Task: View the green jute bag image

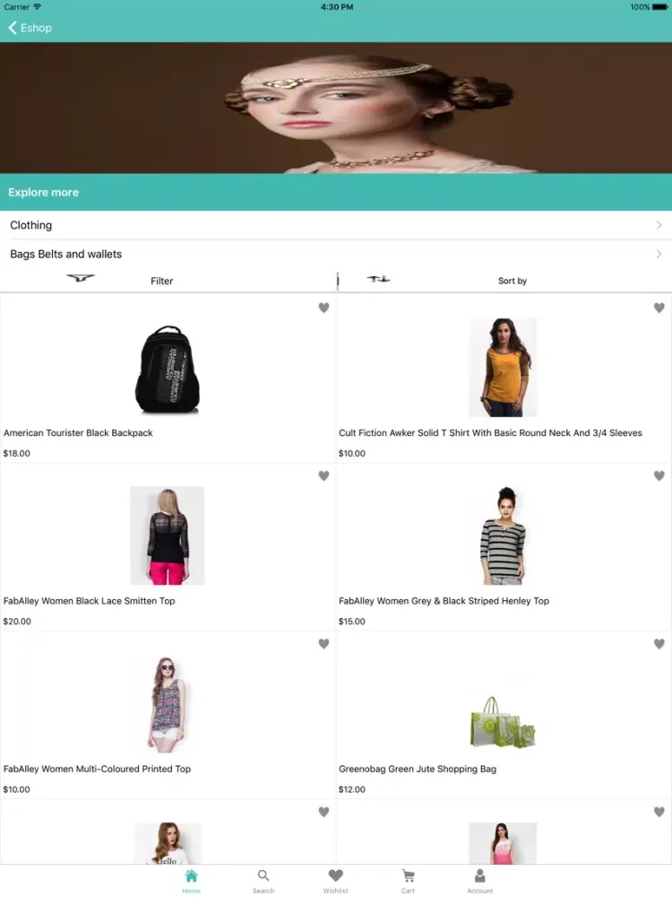Action: tap(503, 722)
